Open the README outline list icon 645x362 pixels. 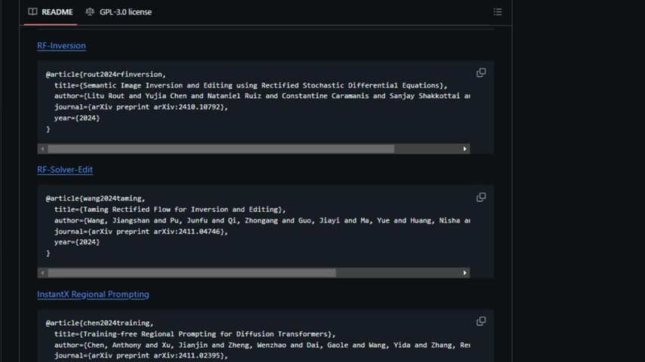497,12
